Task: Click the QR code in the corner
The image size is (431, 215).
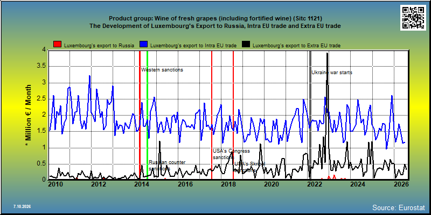Action: tap(413, 18)
